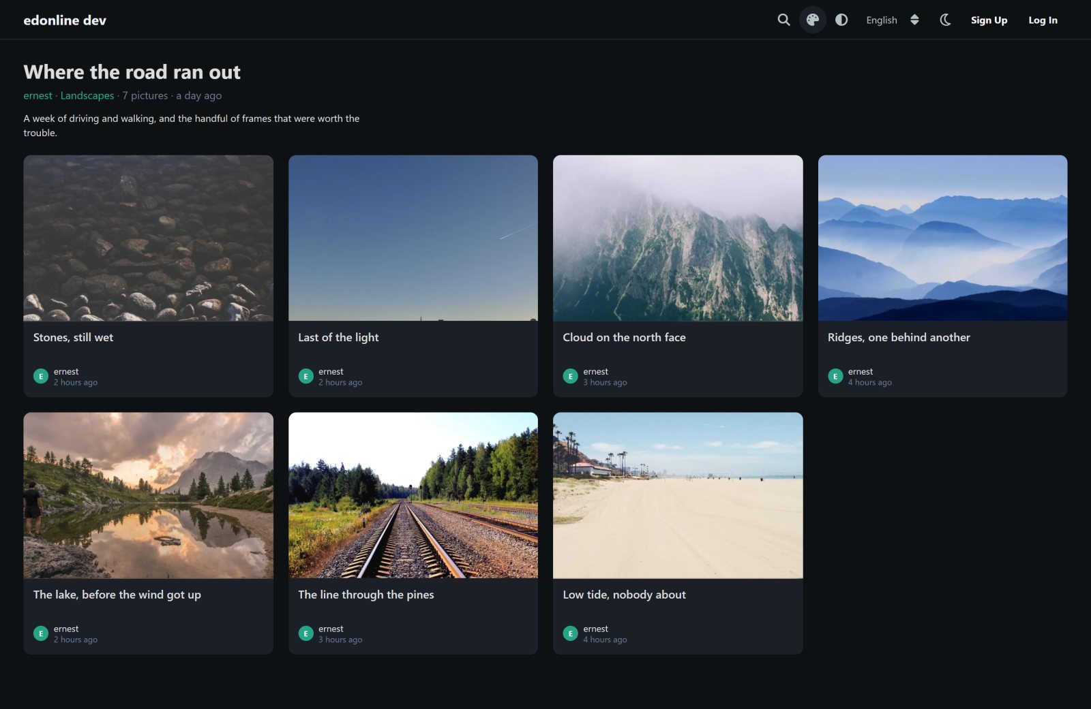Open the sandy beach low tide photo
The height and width of the screenshot is (709, 1091).
[678, 495]
